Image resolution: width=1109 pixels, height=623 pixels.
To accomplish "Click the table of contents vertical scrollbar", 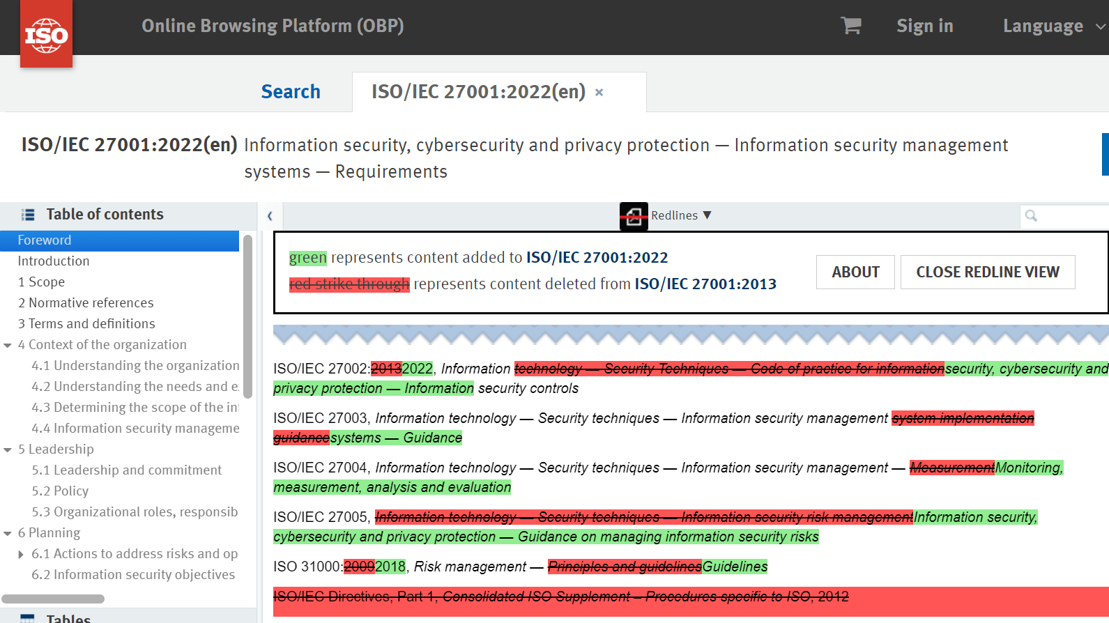I will tap(247, 316).
